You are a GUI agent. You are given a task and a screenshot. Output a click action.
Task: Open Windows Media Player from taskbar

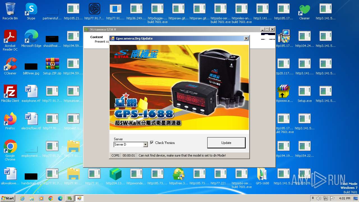coord(41,198)
